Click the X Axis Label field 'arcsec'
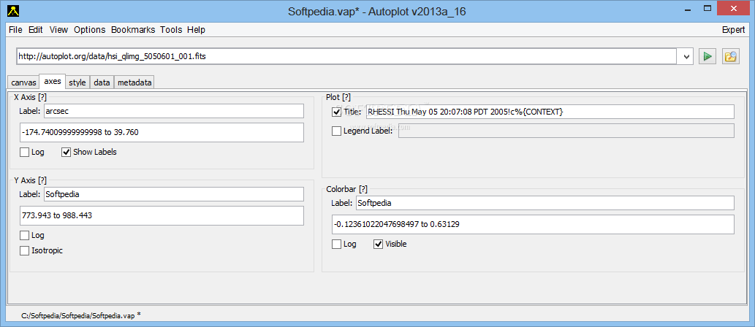 (174, 111)
